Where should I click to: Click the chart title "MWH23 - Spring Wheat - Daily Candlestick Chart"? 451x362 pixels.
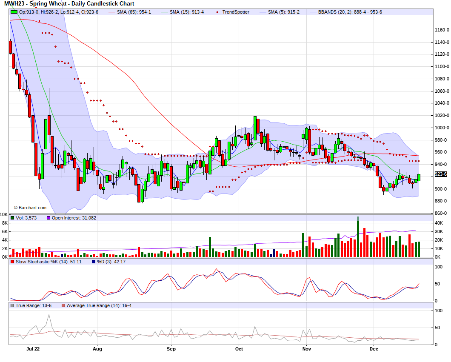pos(69,4)
